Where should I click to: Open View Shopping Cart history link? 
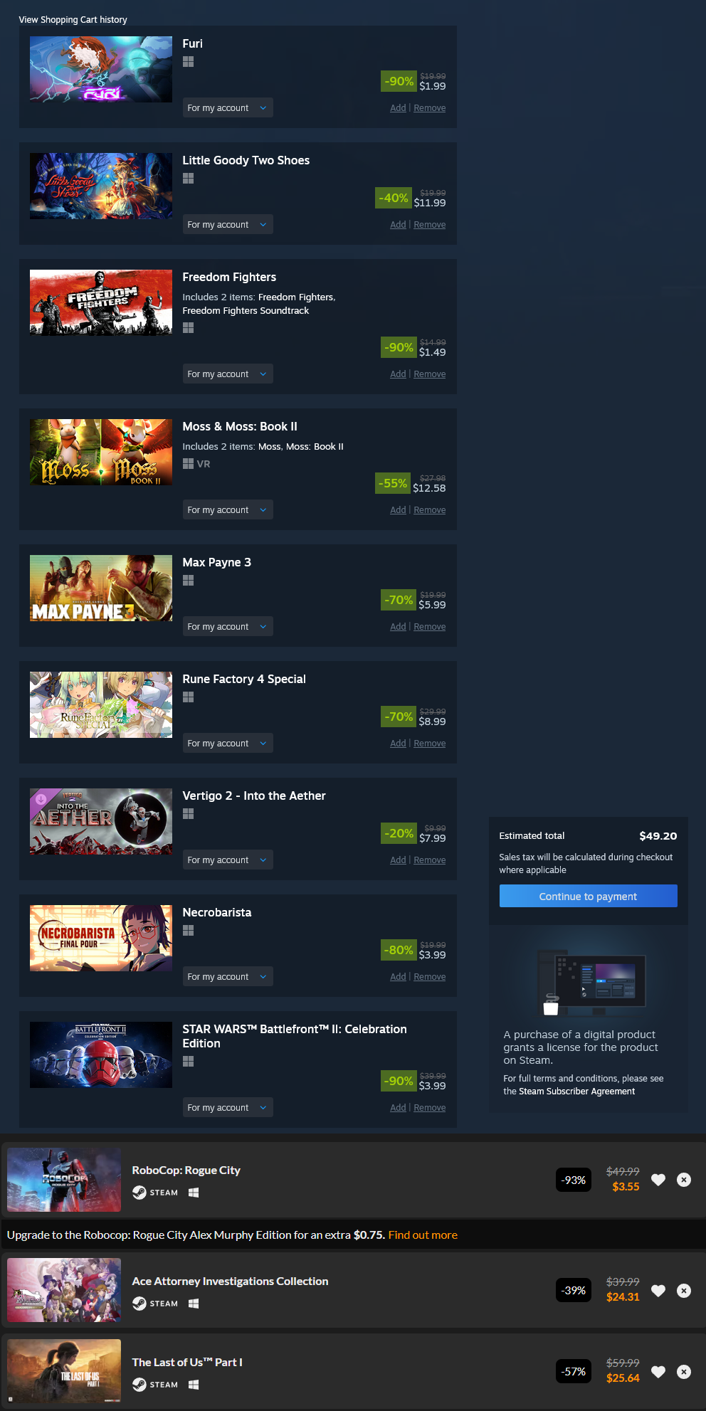73,19
